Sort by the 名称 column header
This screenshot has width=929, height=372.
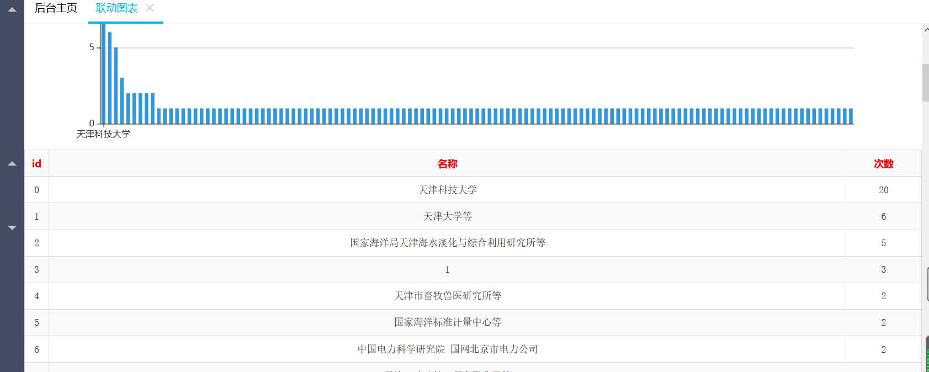coord(447,163)
